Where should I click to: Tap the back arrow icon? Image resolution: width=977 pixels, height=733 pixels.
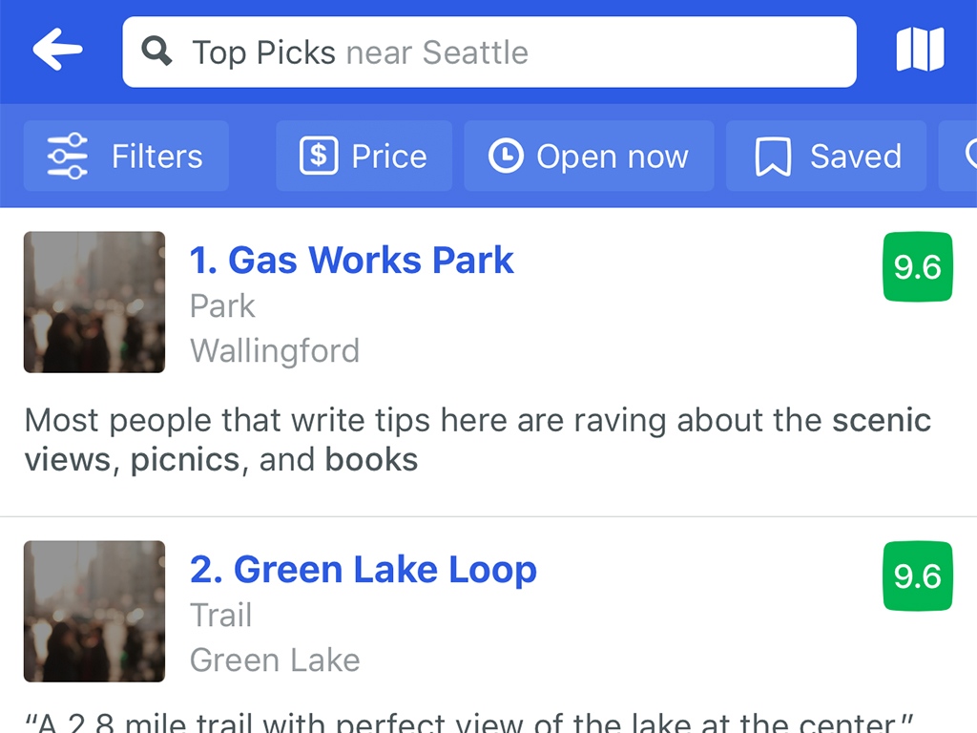57,50
